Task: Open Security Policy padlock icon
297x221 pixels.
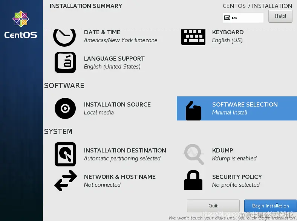Action: (x=193, y=180)
